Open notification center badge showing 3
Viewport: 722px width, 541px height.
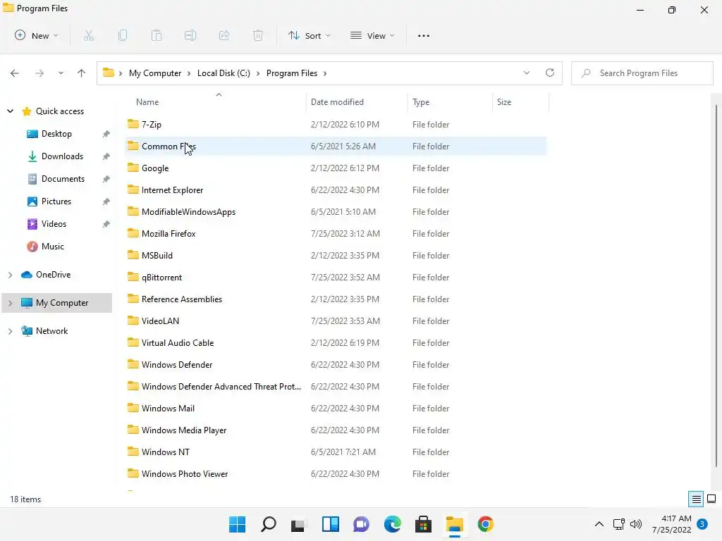tap(702, 524)
